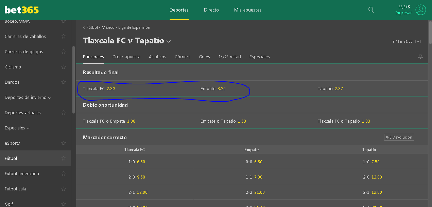Star the eSports sidebar entry
Image resolution: width=432 pixels, height=207 pixels.
[x=64, y=143]
